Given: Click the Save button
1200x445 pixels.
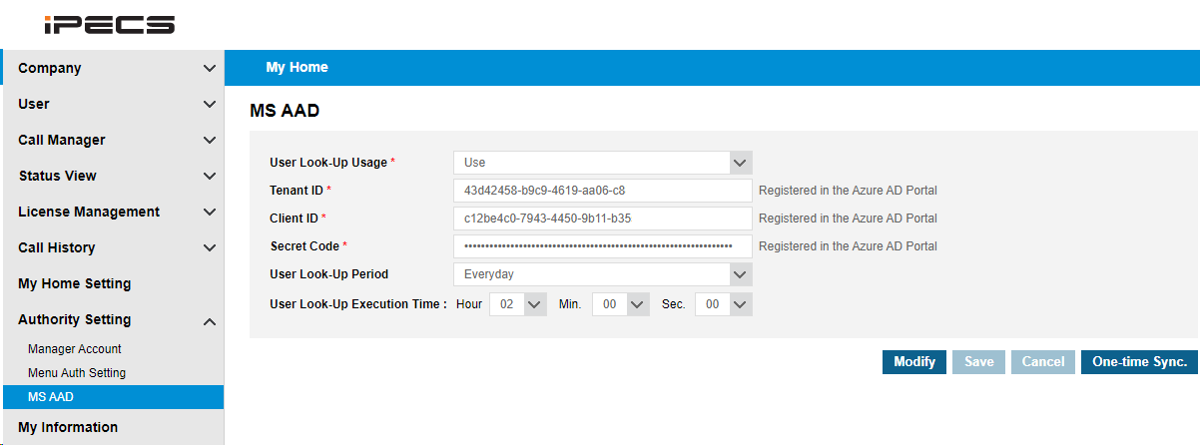Looking at the screenshot, I should (978, 362).
